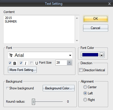Click the SUMMER text line
The height and width of the screenshot is (110, 113).
(x=11, y=21)
